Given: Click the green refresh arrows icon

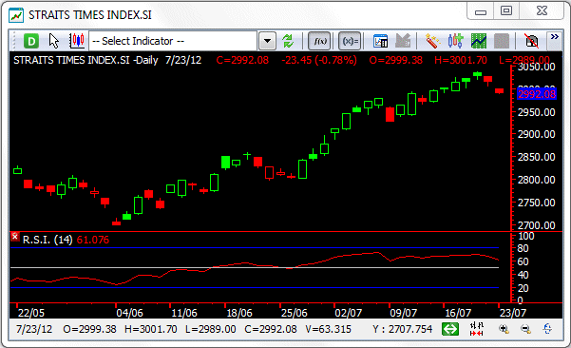Looking at the screenshot, I should 288,41.
